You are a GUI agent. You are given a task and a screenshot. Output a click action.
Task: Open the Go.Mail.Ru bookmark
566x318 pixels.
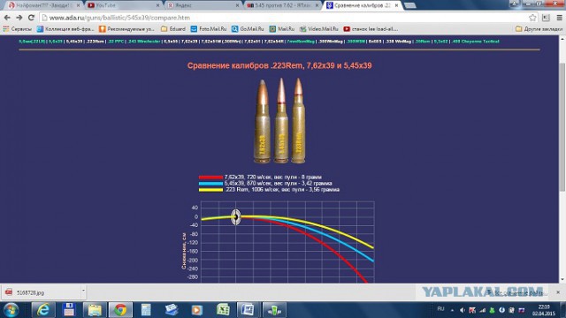coord(248,29)
